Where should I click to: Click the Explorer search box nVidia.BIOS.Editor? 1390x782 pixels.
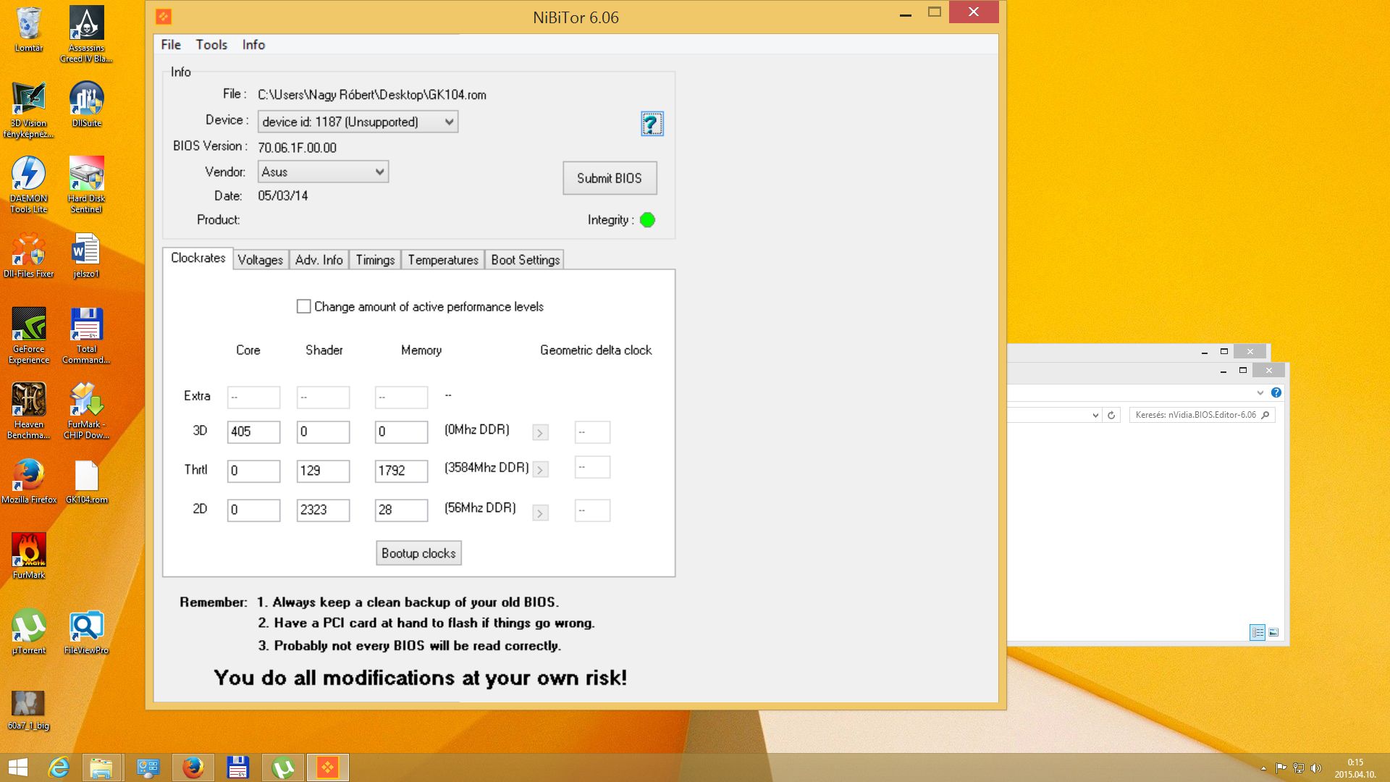coord(1202,415)
